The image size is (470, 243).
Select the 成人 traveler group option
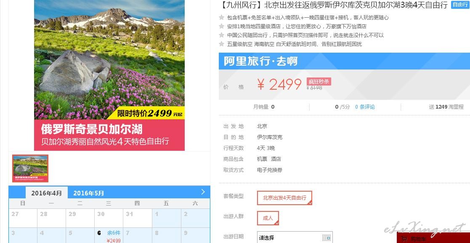268,218
